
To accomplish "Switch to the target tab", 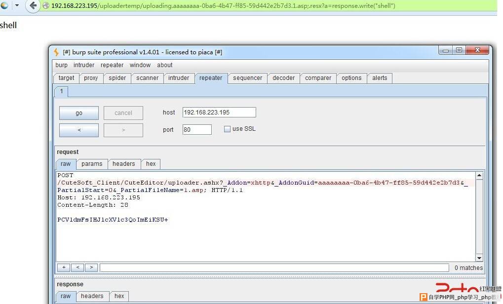I will click(67, 78).
